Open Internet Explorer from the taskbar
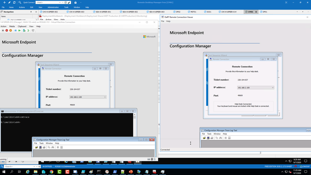 (x=27, y=172)
